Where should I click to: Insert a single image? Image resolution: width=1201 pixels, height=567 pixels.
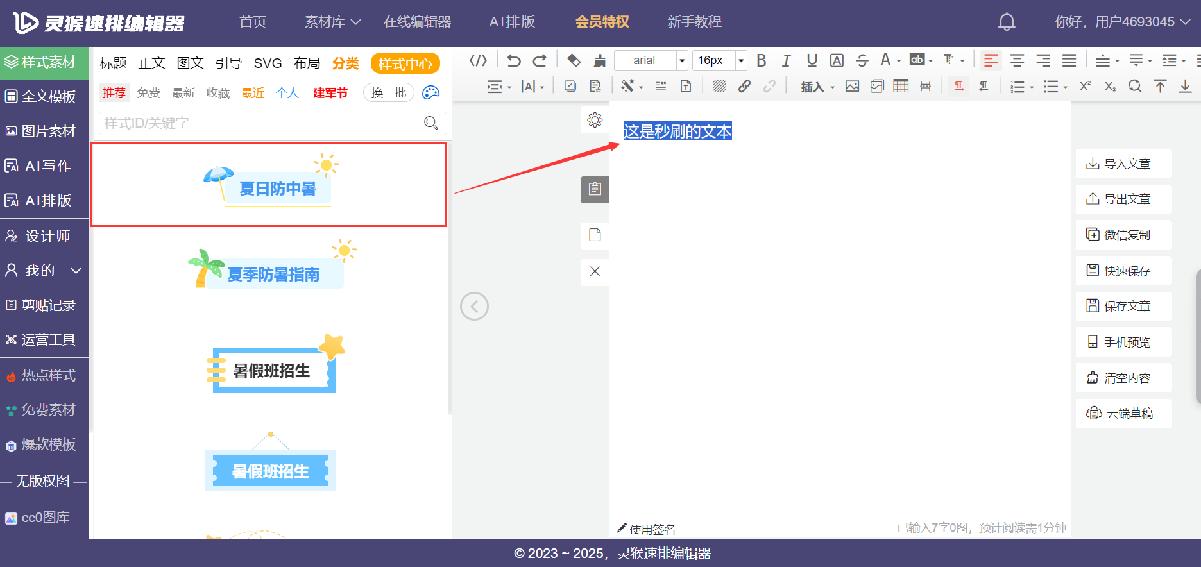tap(852, 86)
